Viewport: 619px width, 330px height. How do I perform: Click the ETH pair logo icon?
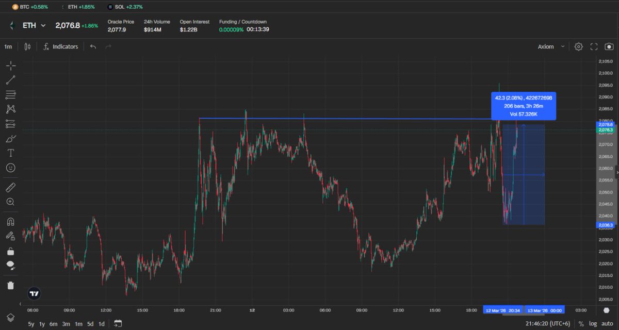tap(12, 25)
